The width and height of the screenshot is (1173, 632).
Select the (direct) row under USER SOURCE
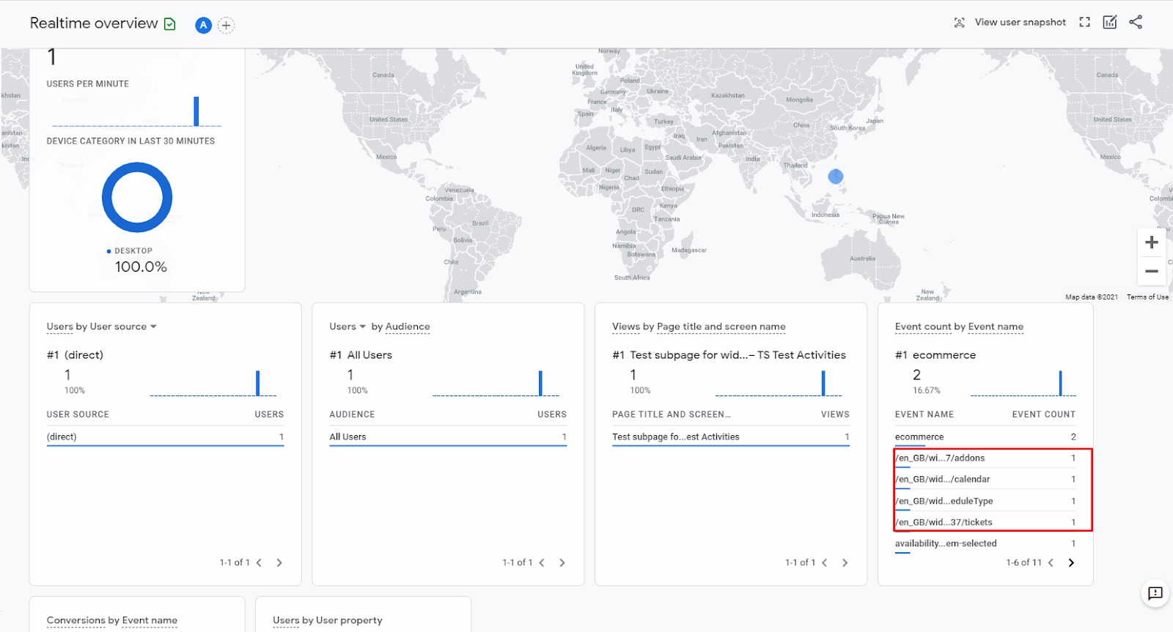[x=165, y=437]
